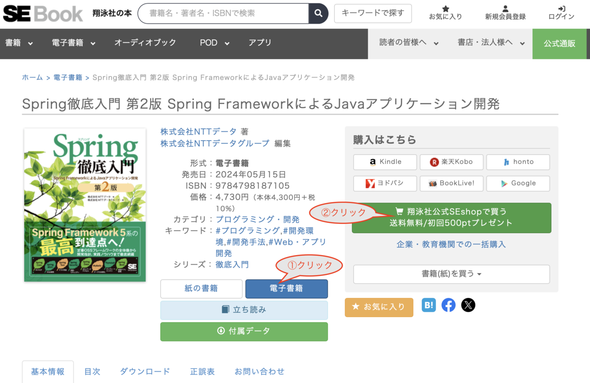
Task: Expand the 電子書籍 menu
Action: pyautogui.click(x=73, y=43)
